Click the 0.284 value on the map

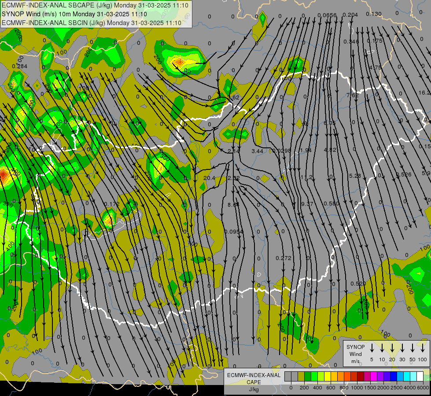[19, 66]
